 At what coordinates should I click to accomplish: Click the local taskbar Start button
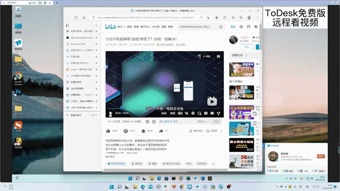(112, 187)
